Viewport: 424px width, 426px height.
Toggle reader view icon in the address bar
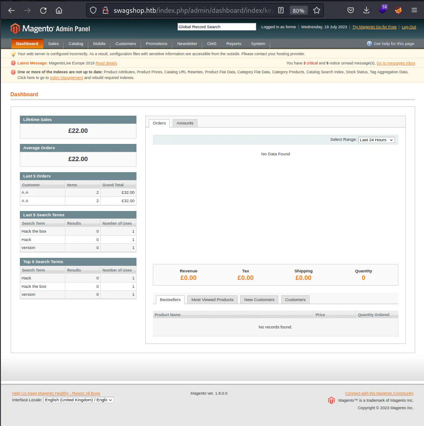[x=281, y=10]
